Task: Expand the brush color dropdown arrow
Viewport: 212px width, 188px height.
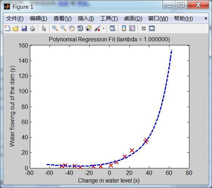Action: (x=103, y=28)
